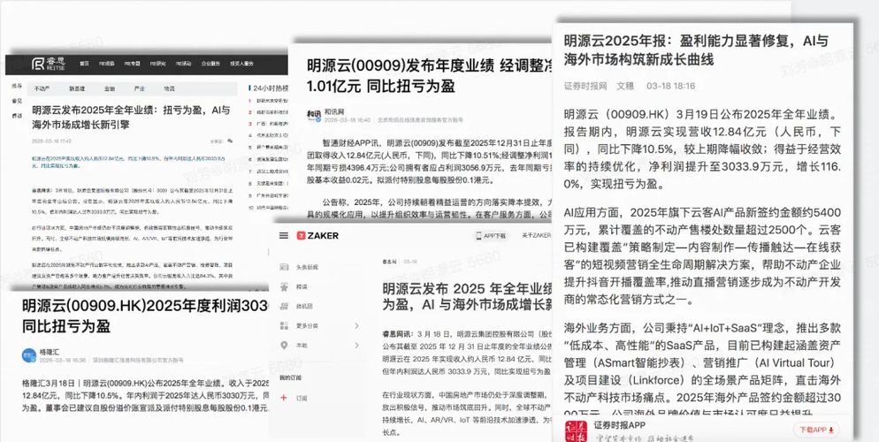879x442 pixels.
Task: Click the timestamp 03-18 18:16
Action: 670,86
